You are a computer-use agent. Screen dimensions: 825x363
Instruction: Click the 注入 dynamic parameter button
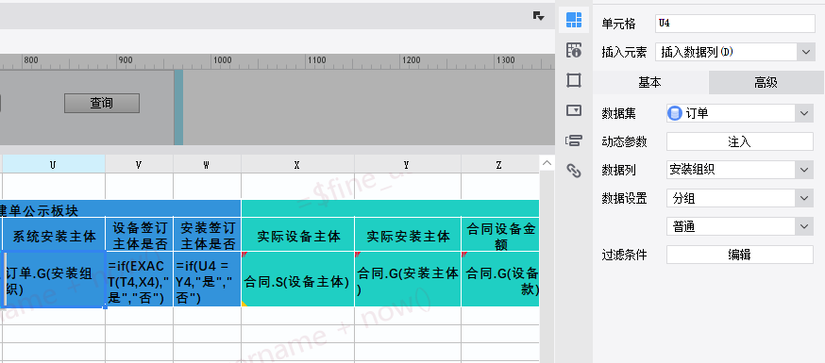click(x=740, y=141)
